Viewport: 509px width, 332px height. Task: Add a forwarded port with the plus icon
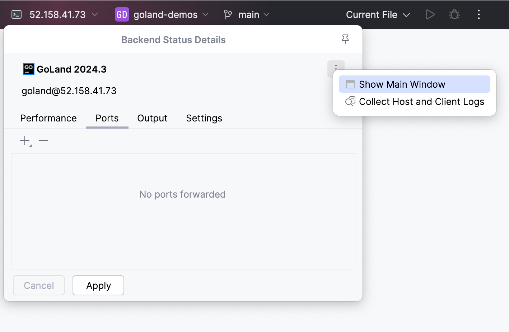coord(24,140)
